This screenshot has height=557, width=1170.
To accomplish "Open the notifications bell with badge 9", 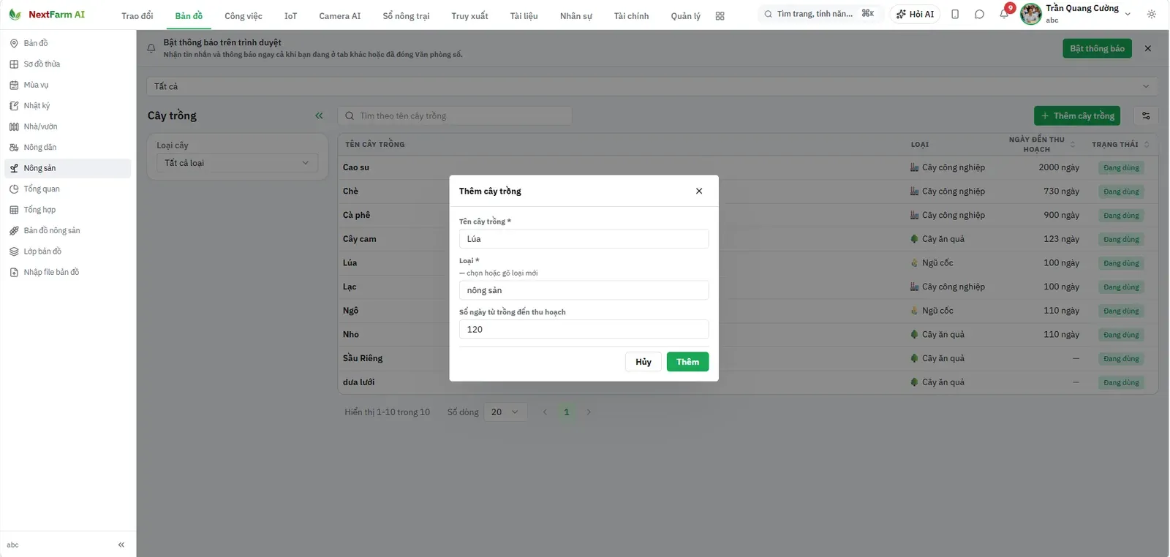I will coord(1005,14).
